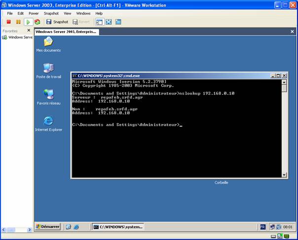Open the File menu
Screen dimensions: 298x240
coord(10,13)
